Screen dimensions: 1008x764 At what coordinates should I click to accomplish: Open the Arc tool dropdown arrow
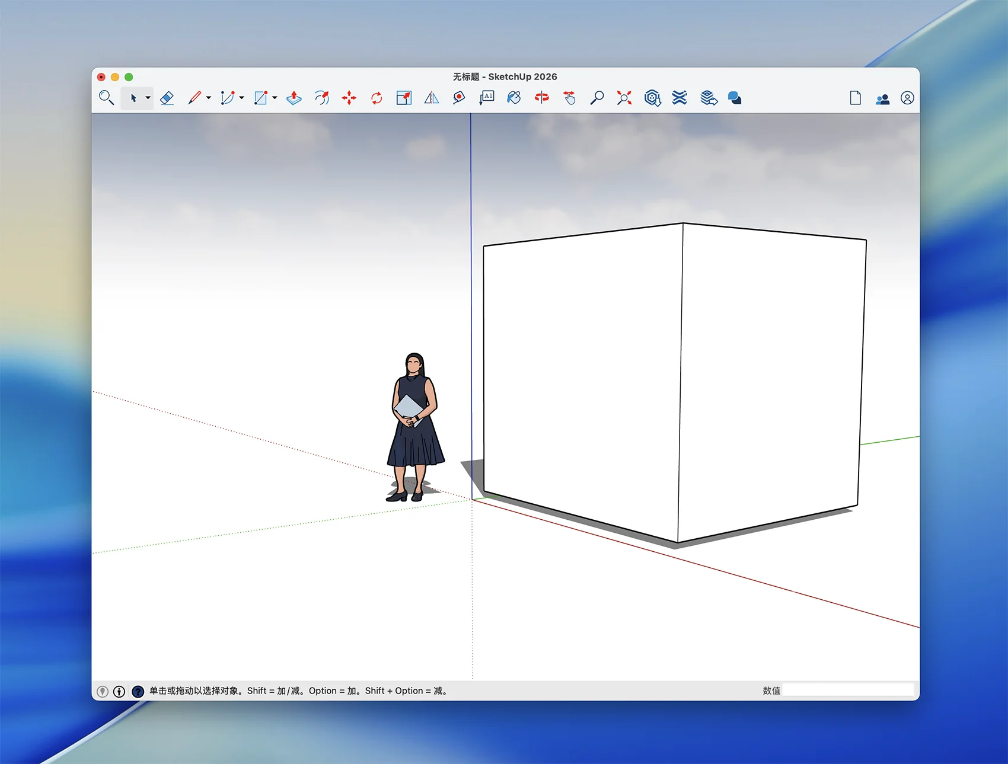click(241, 98)
